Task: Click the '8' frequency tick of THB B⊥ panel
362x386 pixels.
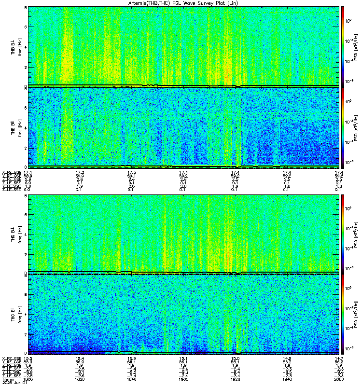Action: [x=26, y=8]
